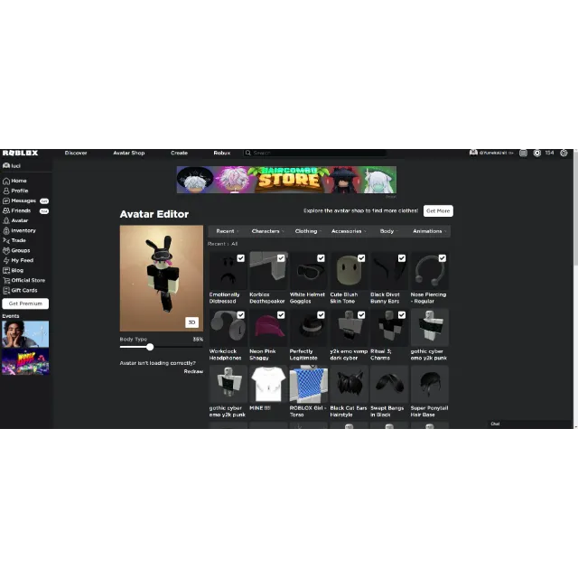Open the Haircombo Store banner ad
Image resolution: width=578 pixels, height=578 pixels.
(x=286, y=180)
